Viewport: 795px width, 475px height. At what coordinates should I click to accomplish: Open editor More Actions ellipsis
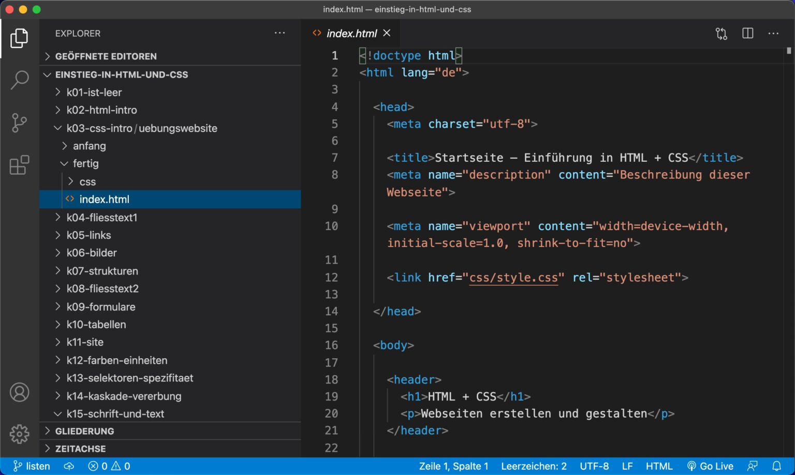(x=773, y=33)
